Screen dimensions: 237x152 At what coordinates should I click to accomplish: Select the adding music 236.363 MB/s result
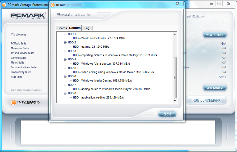click(112, 89)
